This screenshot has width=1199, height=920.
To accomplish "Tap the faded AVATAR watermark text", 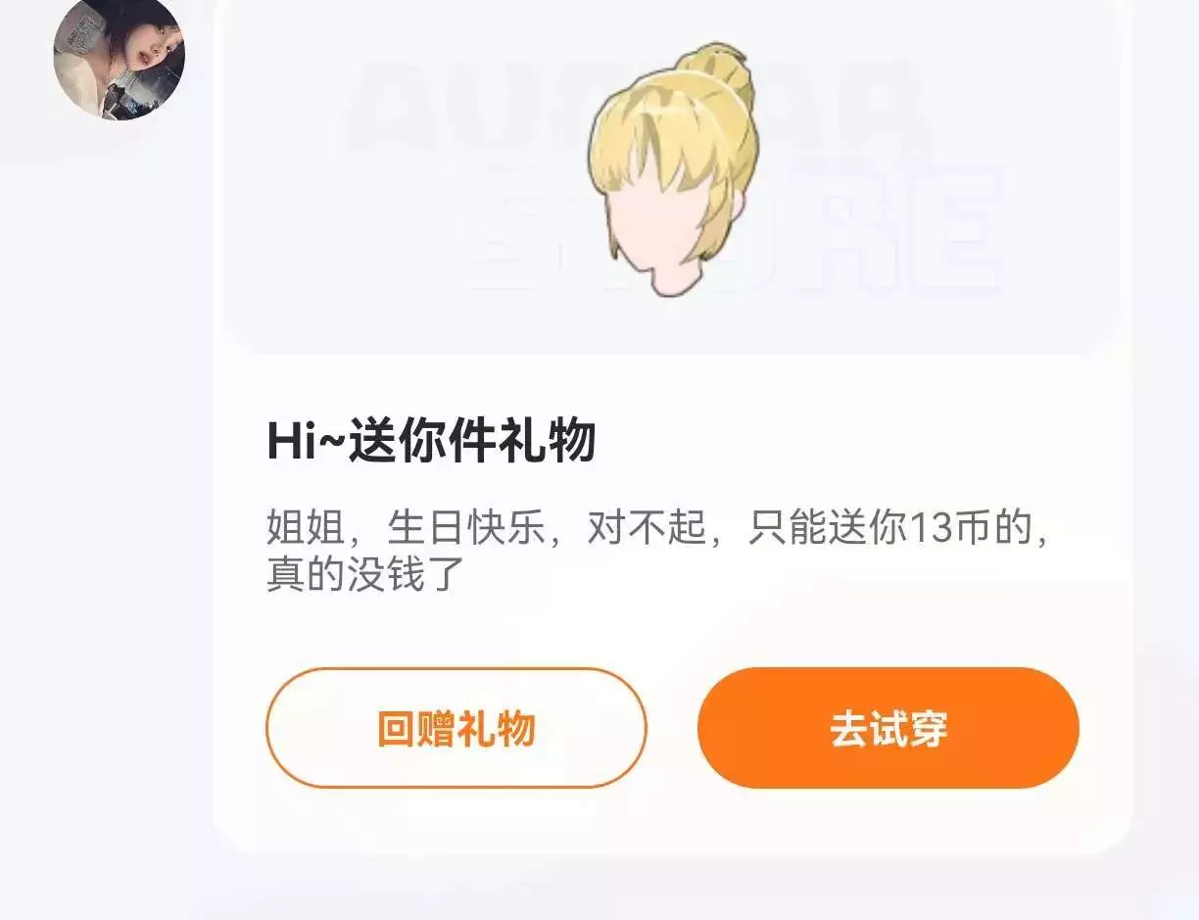I will pos(637,110).
